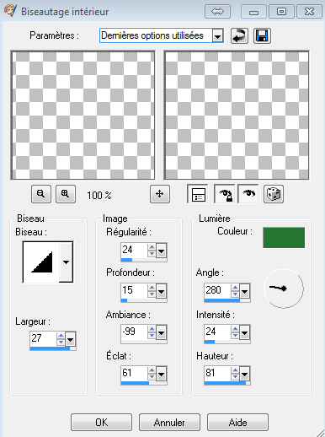Click the left before-preview pane
This screenshot has width=325, height=437.
[x=83, y=116]
